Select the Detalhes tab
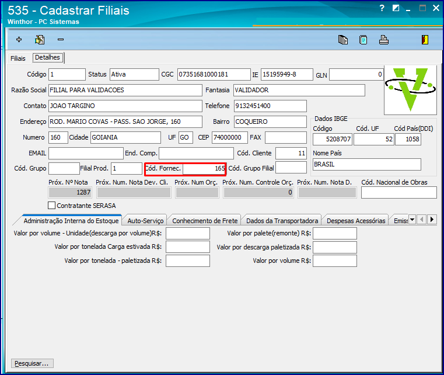 click(x=48, y=58)
